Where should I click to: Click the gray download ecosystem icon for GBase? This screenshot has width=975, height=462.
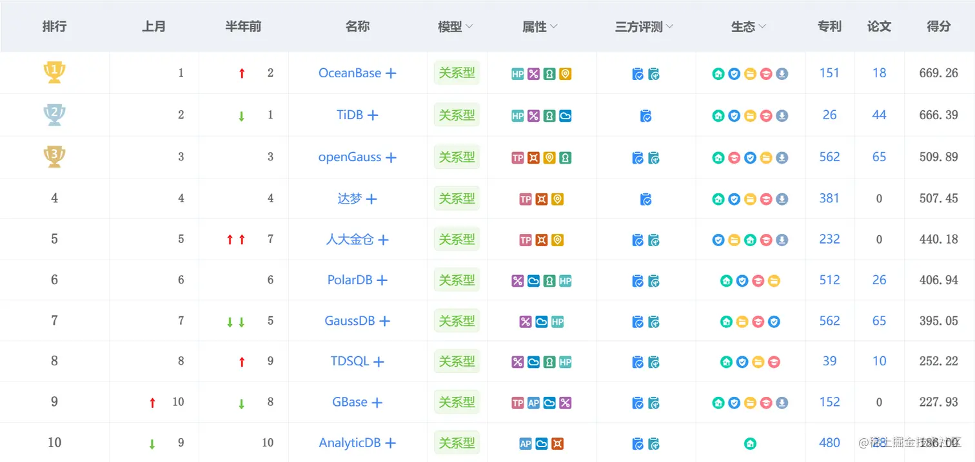click(x=782, y=403)
